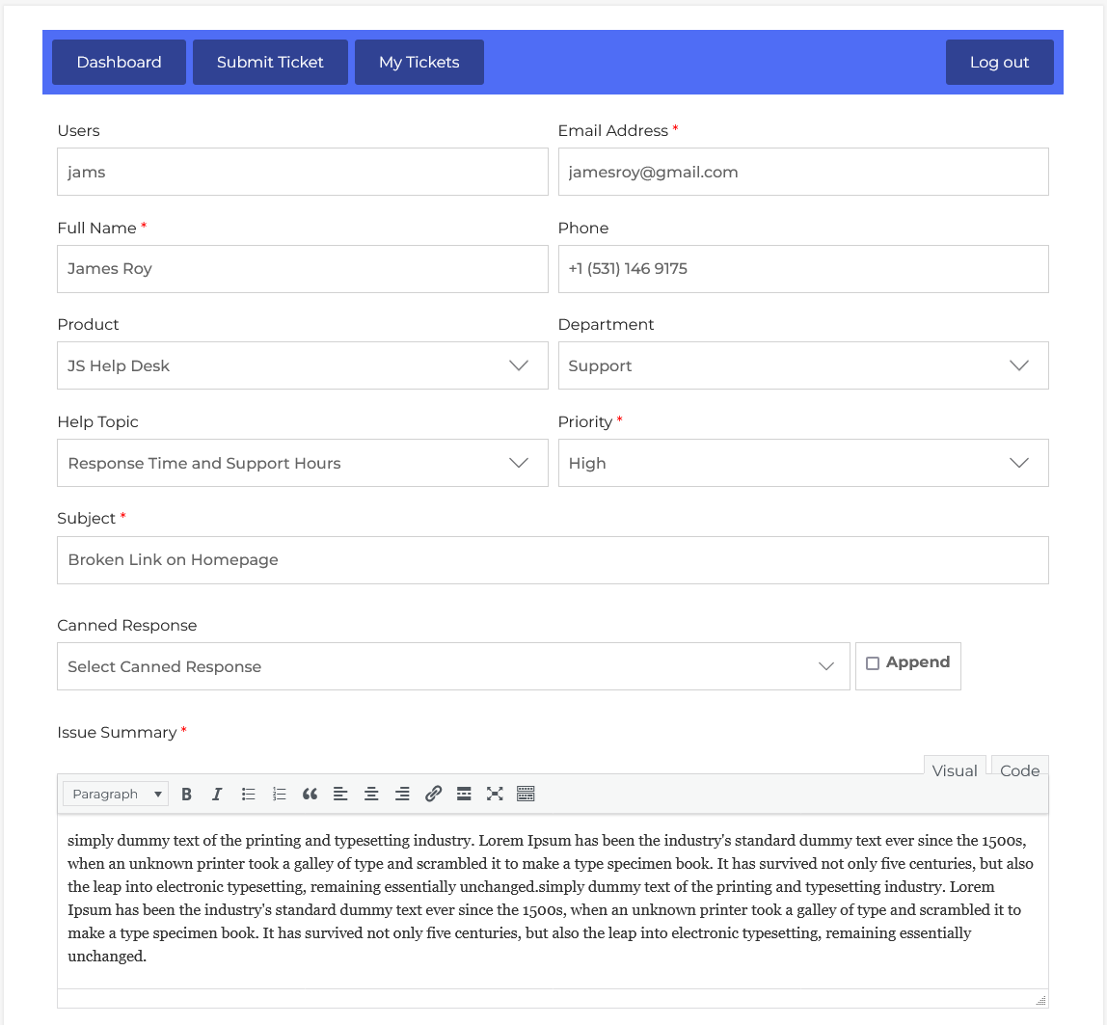Apply italic formatting in editor
The height and width of the screenshot is (1025, 1107).
(x=217, y=794)
